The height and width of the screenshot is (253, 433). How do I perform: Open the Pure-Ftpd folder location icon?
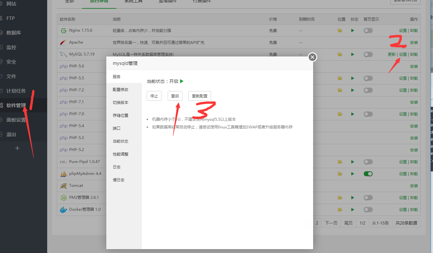pos(340,162)
